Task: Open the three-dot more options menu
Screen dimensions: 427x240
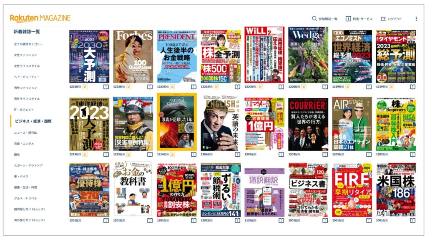Action: pyautogui.click(x=416, y=18)
